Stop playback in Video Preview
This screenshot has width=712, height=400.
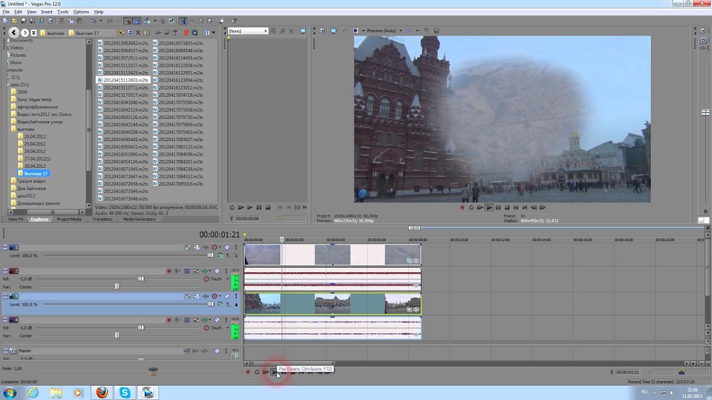[x=507, y=208]
